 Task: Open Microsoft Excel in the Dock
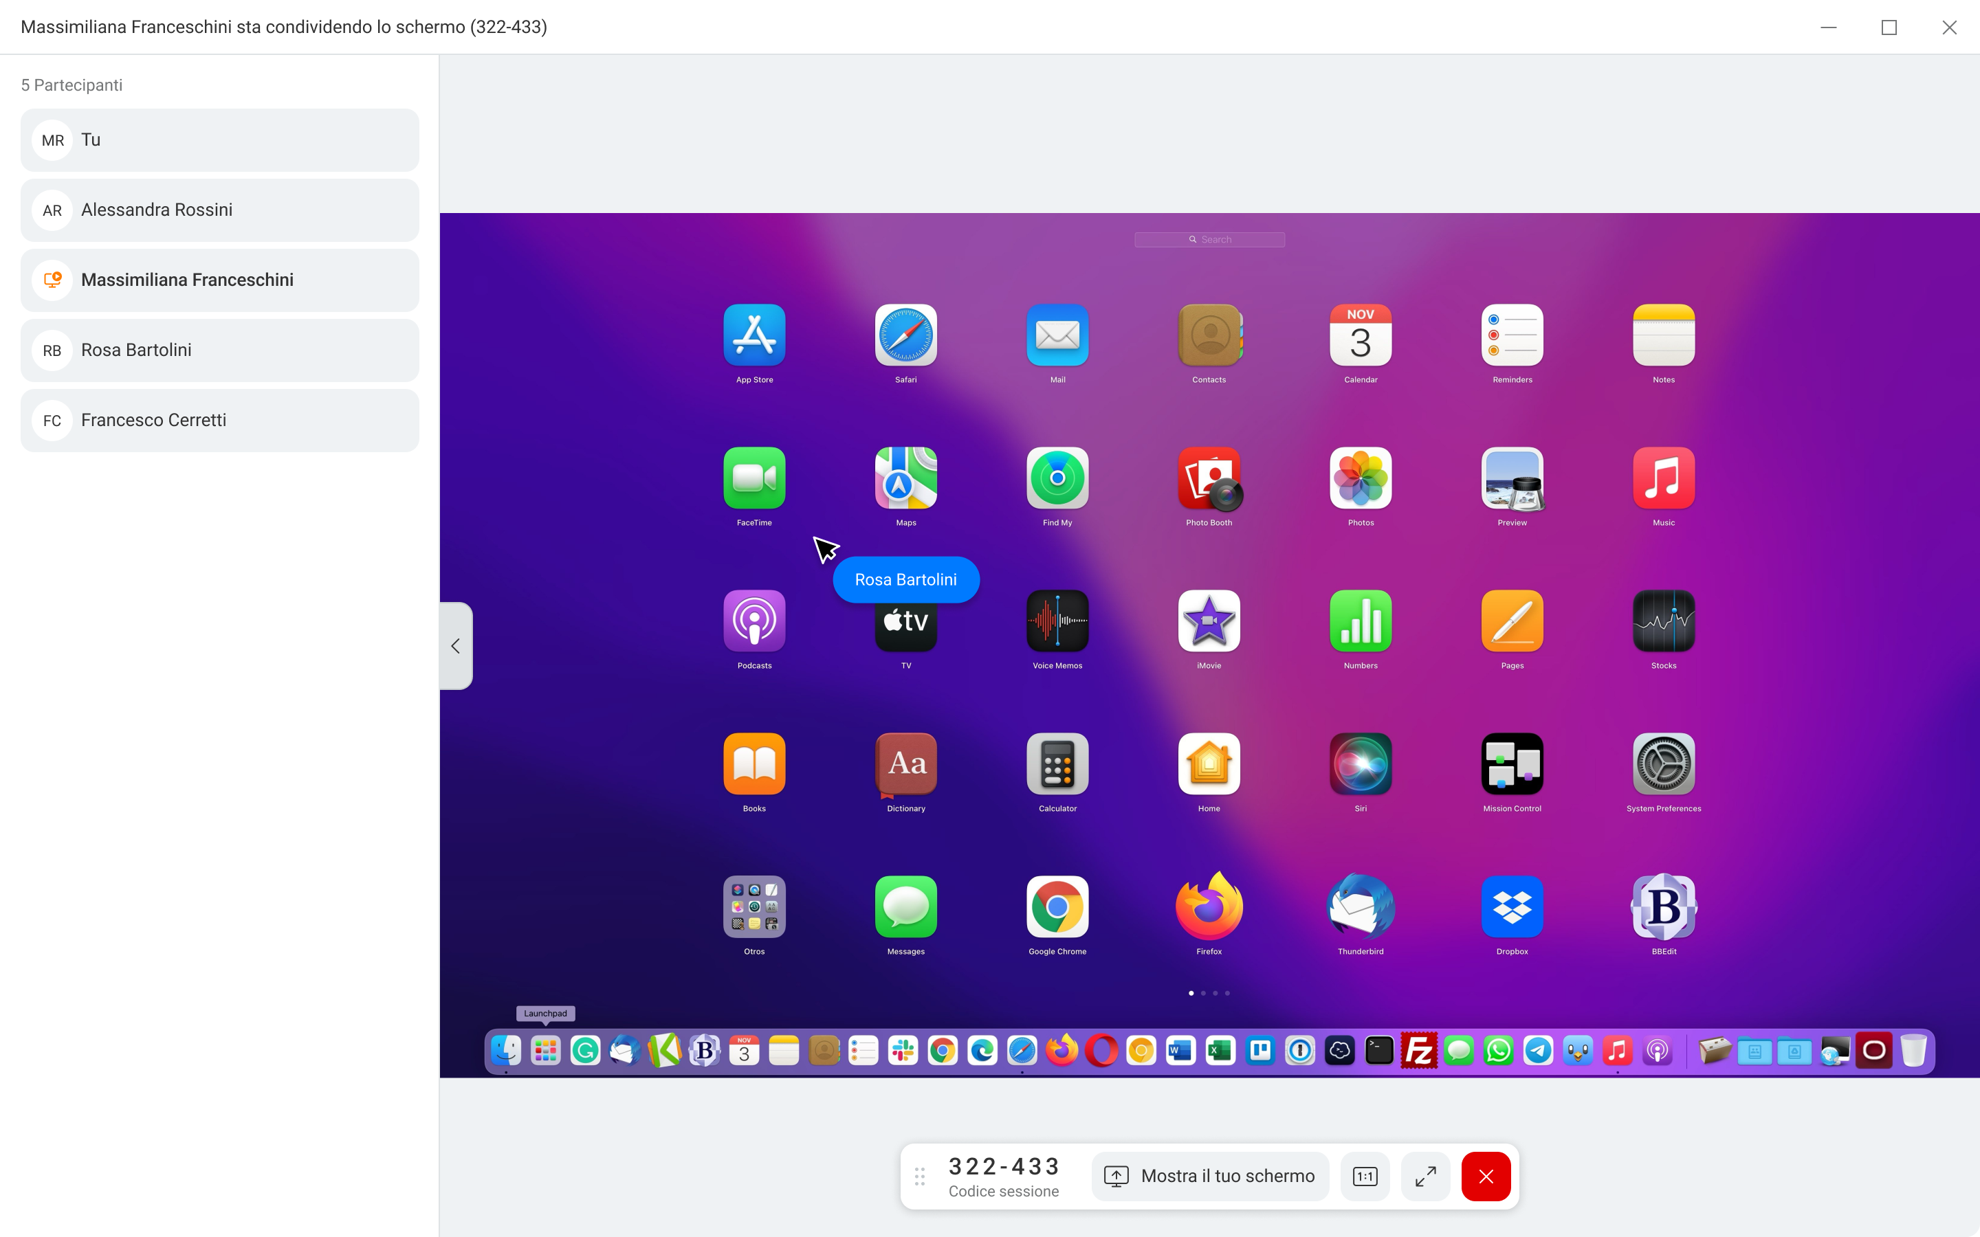click(x=1221, y=1051)
